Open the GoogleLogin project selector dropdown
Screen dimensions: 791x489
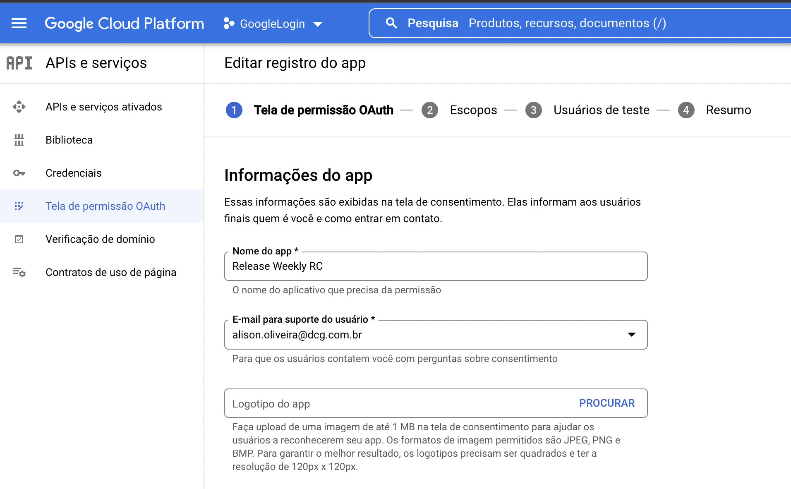[x=273, y=24]
